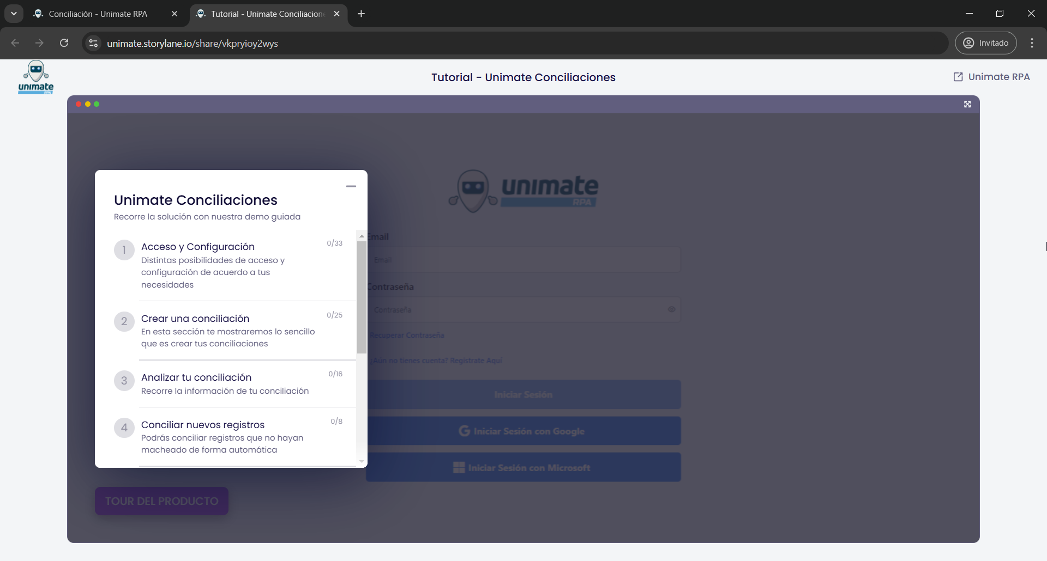
Task: Click the browser back arrow
Action: tap(15, 43)
